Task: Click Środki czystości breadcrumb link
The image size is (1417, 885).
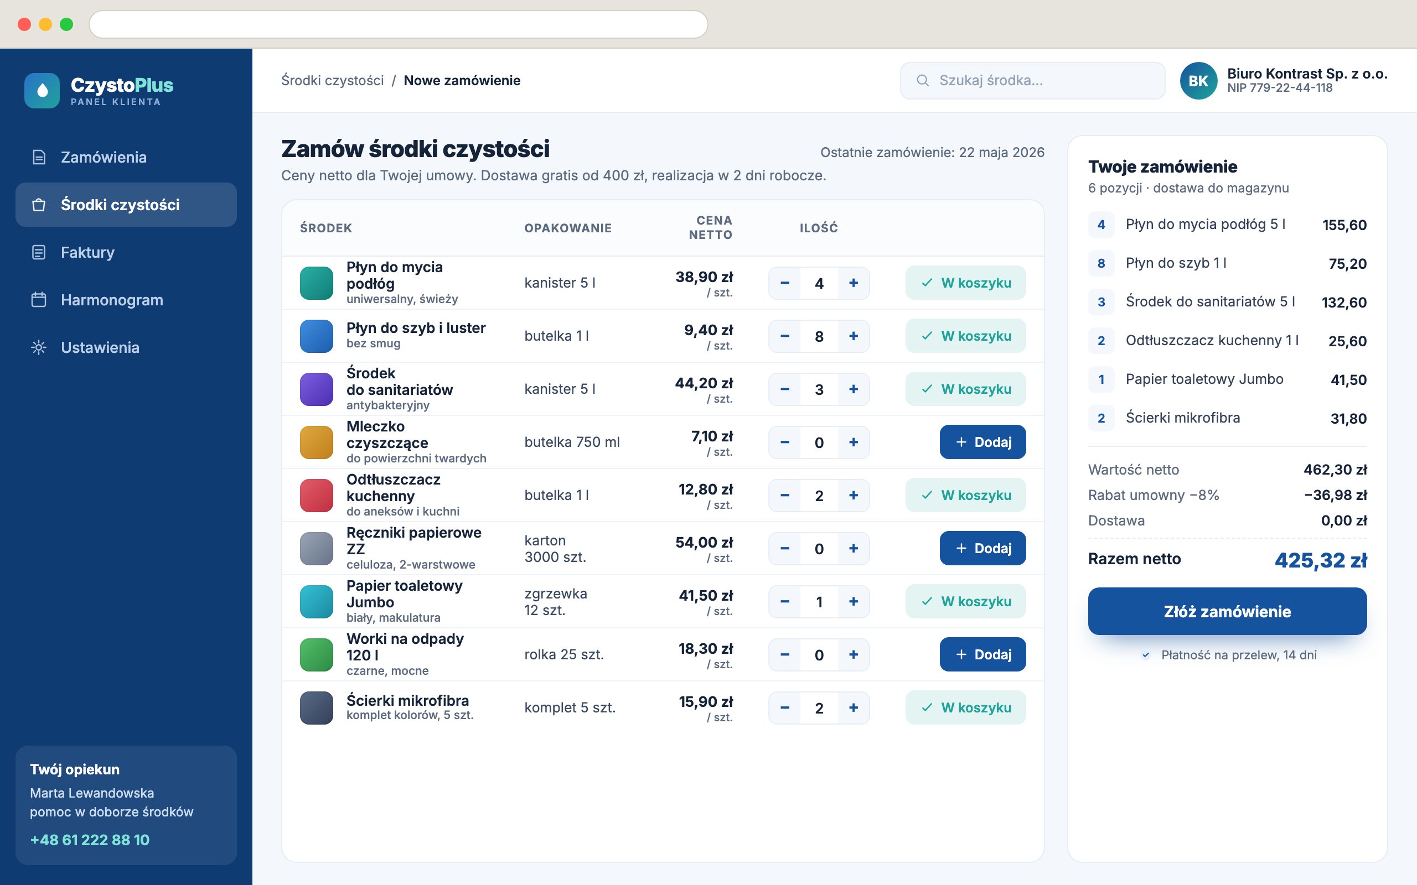Action: coord(332,80)
